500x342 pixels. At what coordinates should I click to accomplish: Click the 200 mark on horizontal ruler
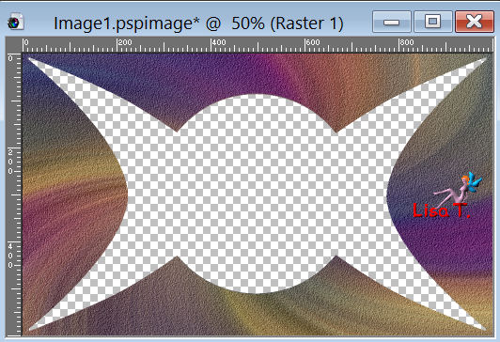pos(124,42)
